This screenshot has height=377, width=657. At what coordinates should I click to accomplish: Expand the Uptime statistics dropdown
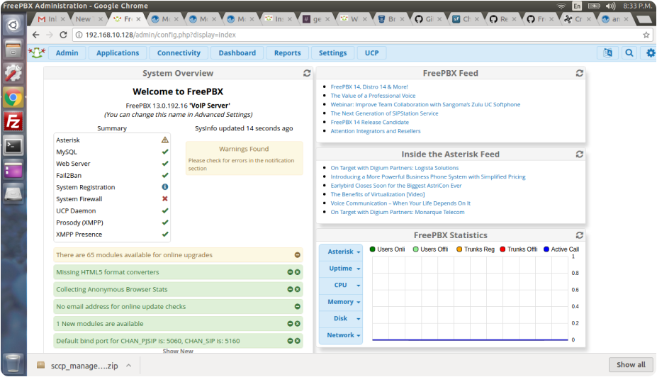[x=344, y=269]
